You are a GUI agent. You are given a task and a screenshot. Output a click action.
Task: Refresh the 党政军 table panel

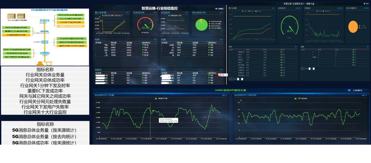(157, 70)
